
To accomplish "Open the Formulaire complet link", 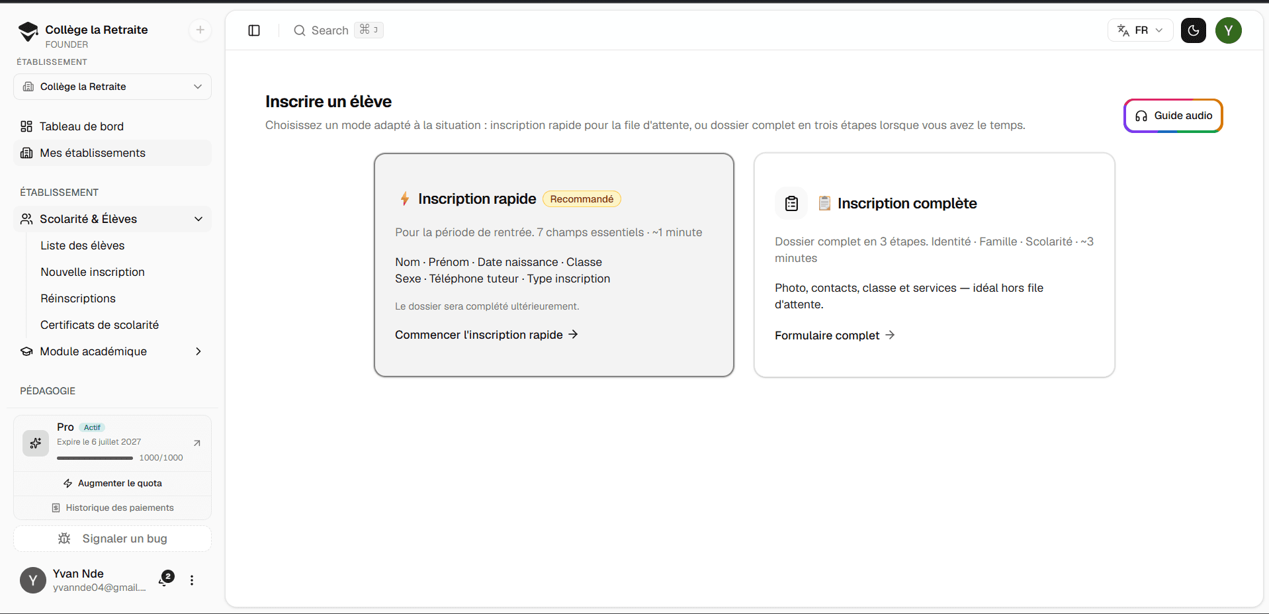I will click(835, 335).
